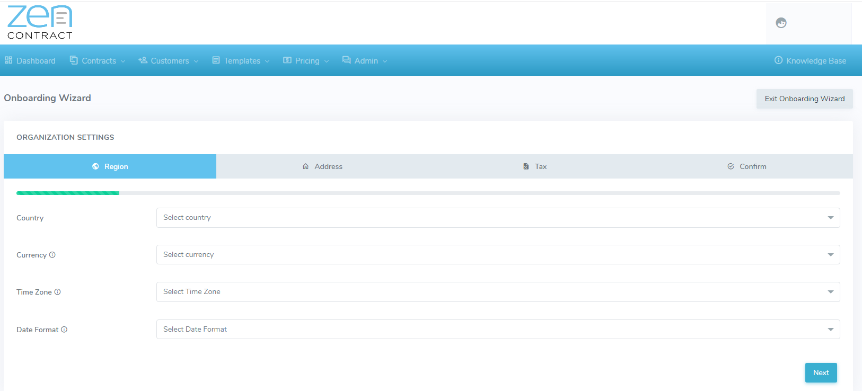Click the info icon beside Date Format
862x391 pixels.
tap(64, 330)
